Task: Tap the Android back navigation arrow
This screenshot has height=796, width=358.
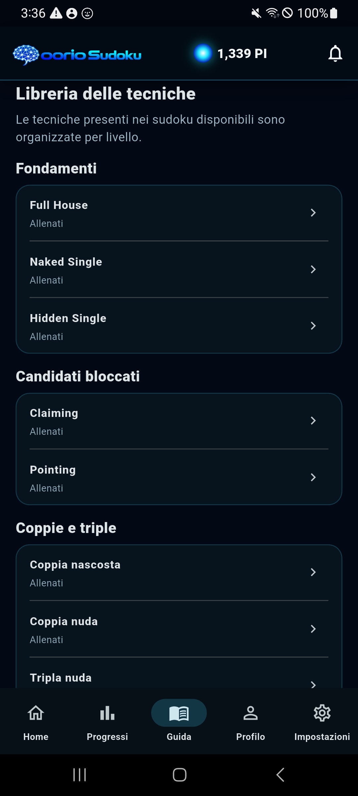Action: pyautogui.click(x=280, y=775)
